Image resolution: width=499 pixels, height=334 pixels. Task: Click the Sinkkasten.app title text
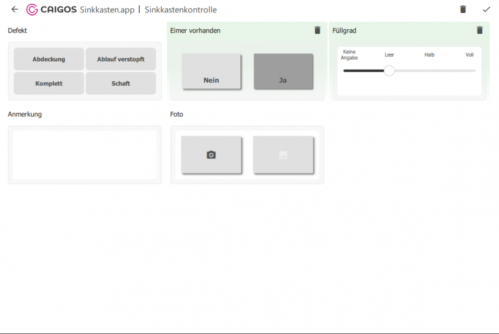tap(107, 10)
